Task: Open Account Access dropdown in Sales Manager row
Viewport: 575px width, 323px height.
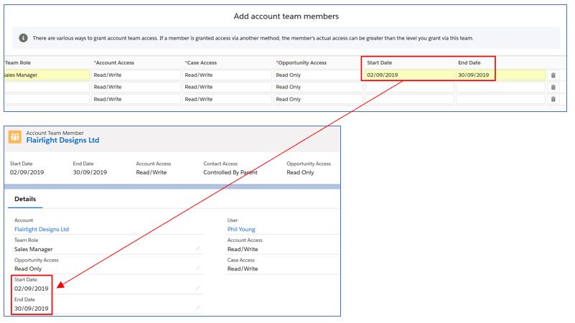Action: coord(136,75)
